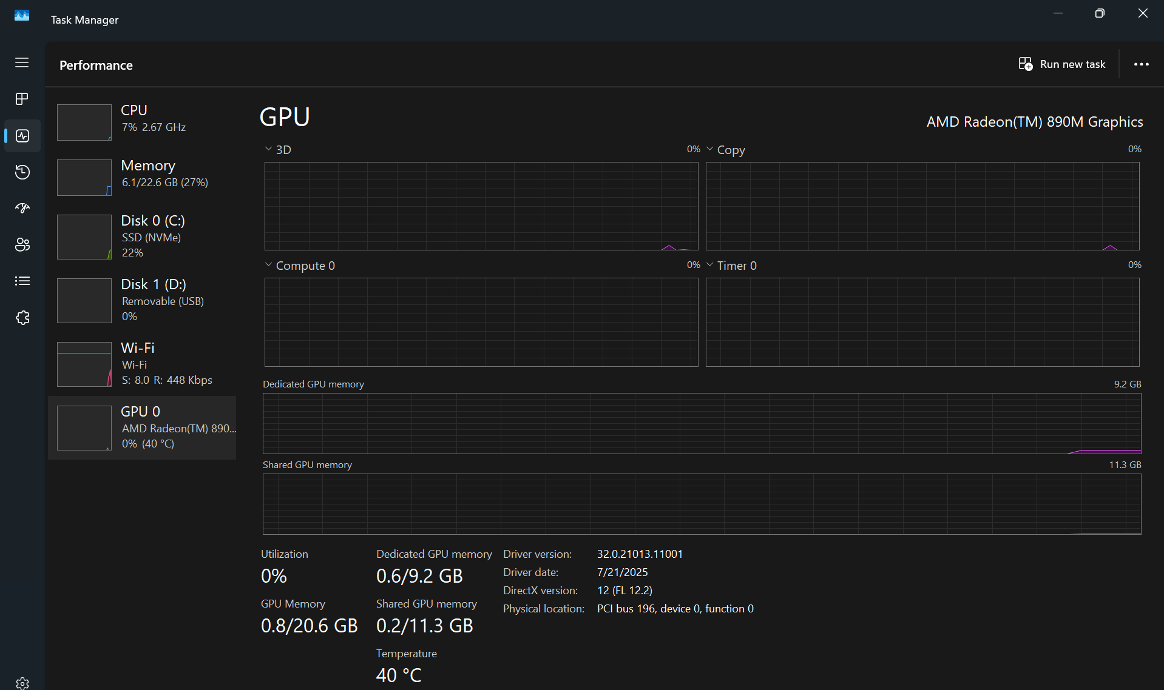Click the PCI bus 196 physical location value

(675, 609)
